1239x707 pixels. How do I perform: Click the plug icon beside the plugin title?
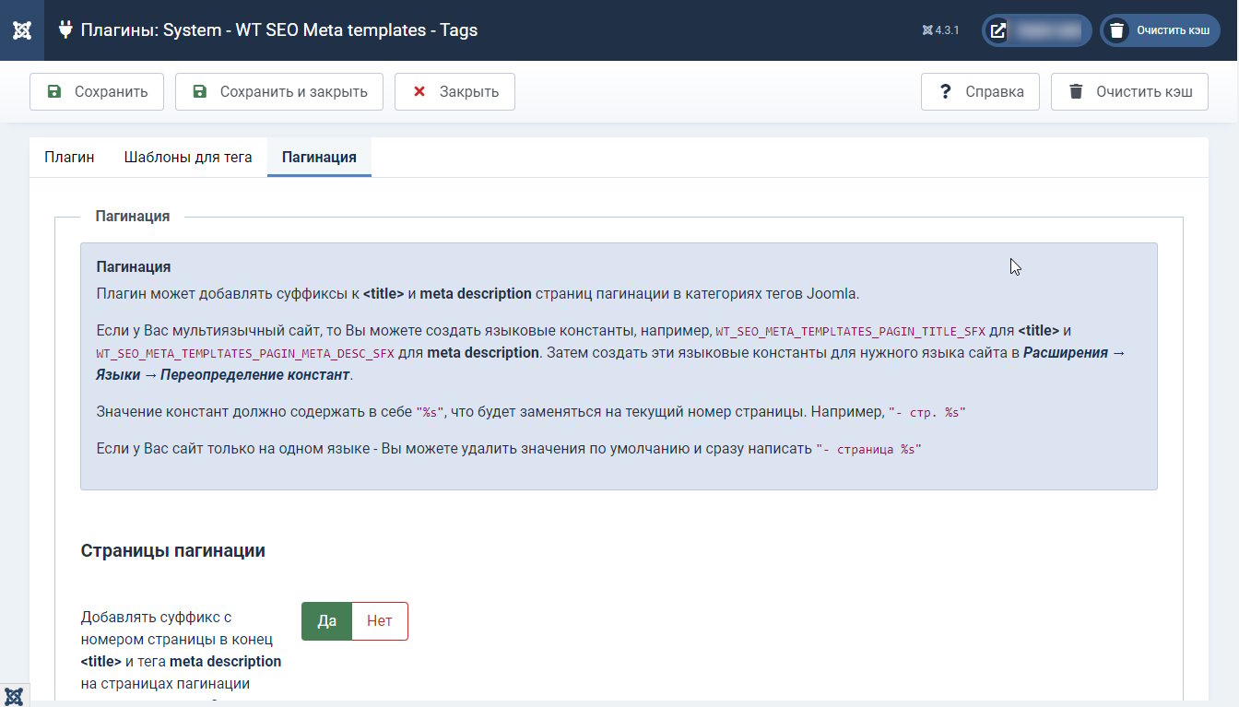pos(65,30)
